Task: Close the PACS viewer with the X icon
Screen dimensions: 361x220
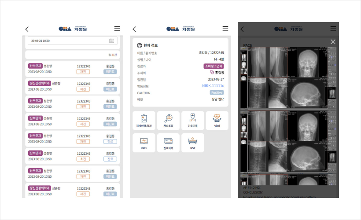Action: (333, 42)
